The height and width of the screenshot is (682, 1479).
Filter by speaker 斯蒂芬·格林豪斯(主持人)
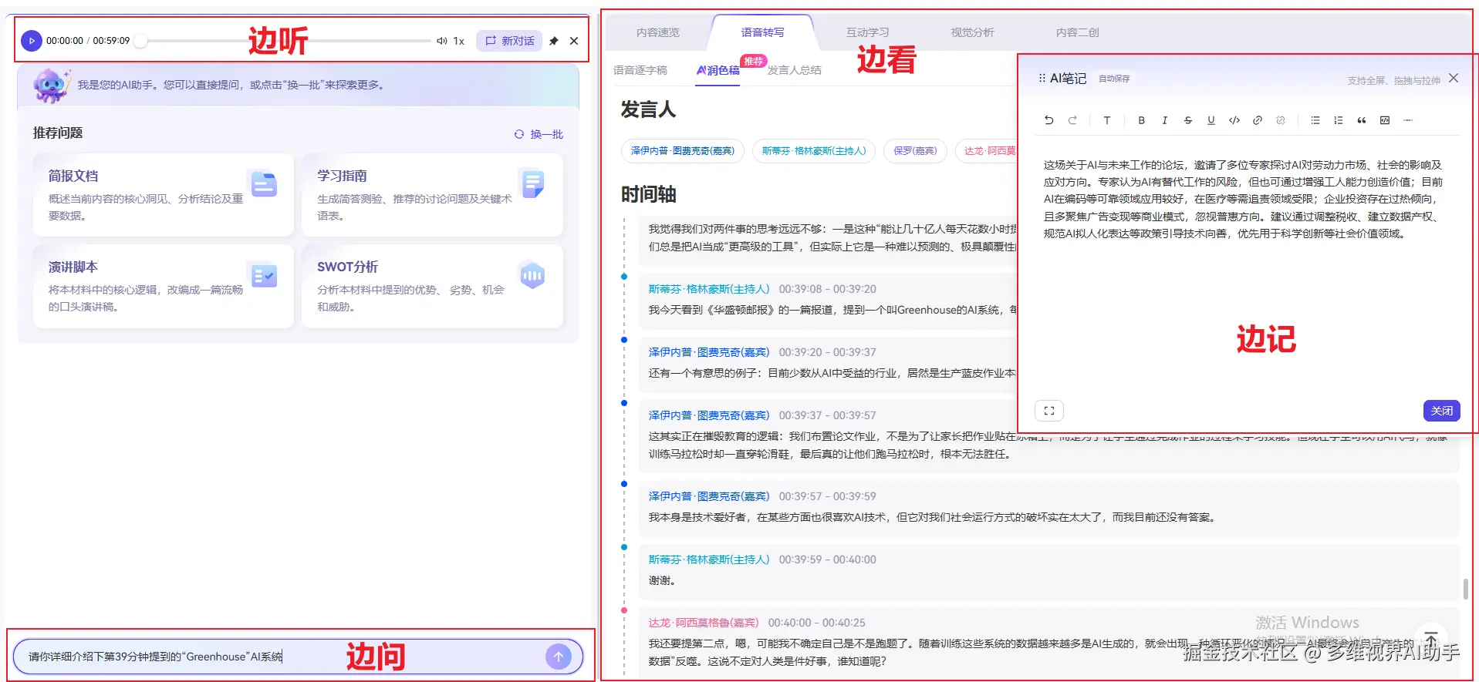813,150
